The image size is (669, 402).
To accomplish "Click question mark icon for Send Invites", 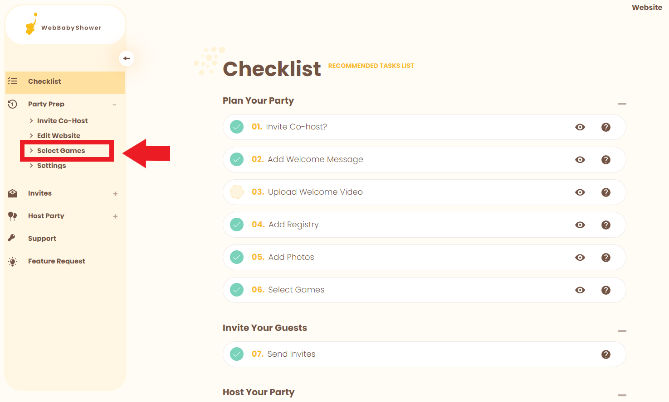I will (606, 354).
